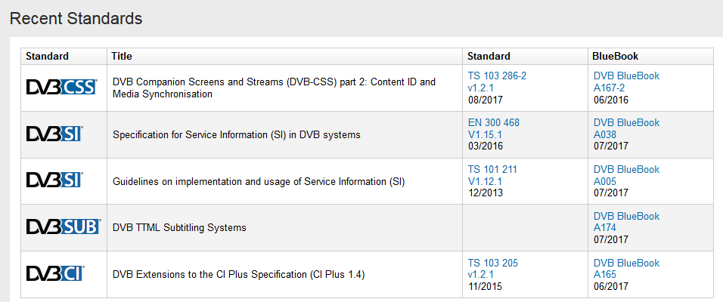
Task: Select the Specification for Service Information title
Action: (236, 135)
